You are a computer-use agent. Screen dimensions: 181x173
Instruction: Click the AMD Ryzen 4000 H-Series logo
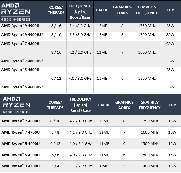[16, 12]
